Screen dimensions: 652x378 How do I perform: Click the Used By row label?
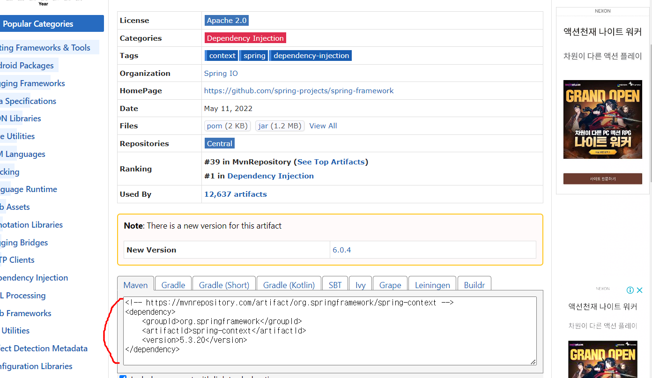tap(135, 194)
